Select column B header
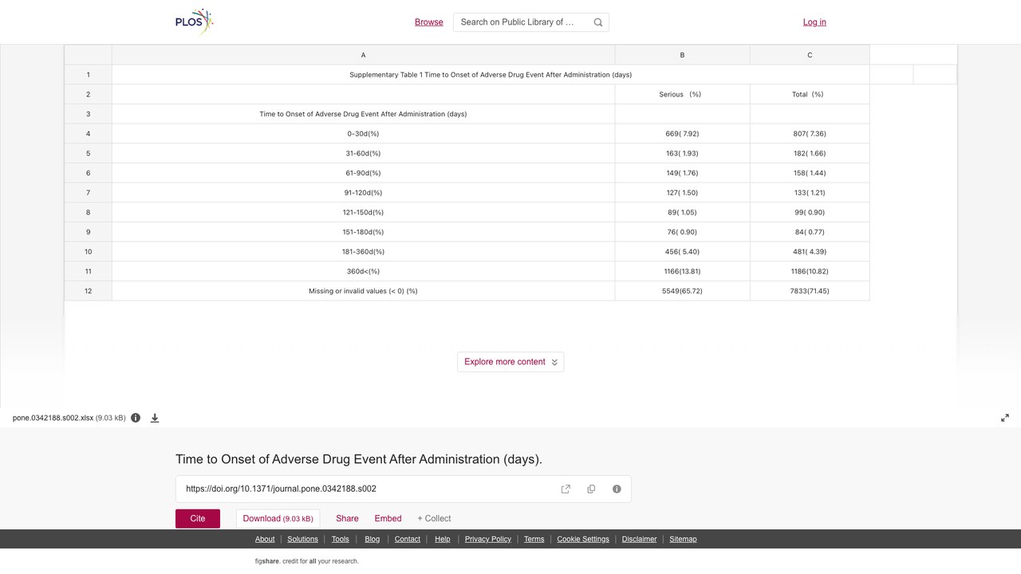This screenshot has width=1021, height=574. [x=682, y=55]
